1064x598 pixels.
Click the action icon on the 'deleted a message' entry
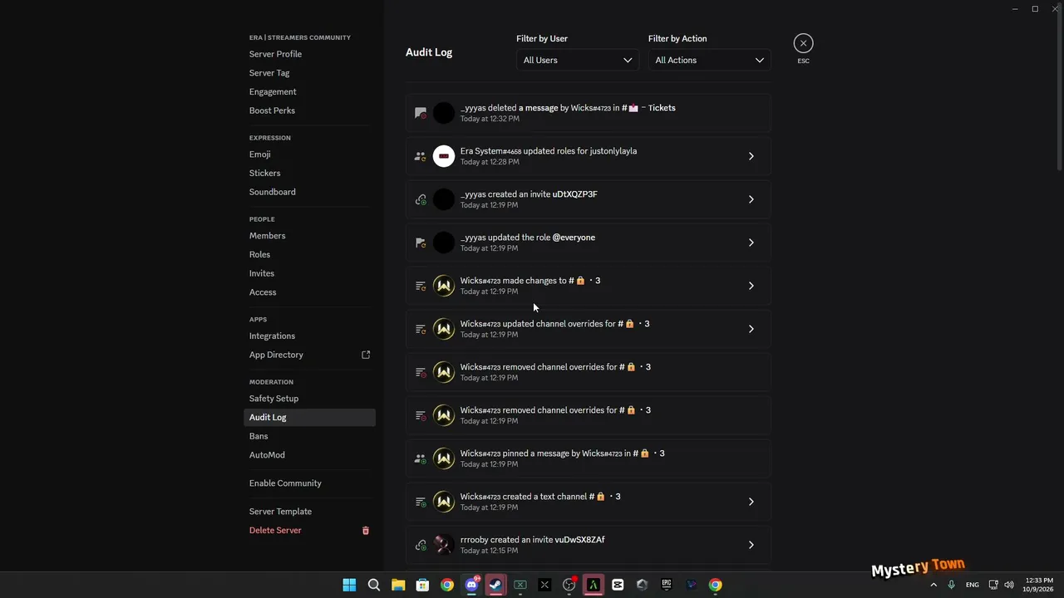[x=421, y=113]
